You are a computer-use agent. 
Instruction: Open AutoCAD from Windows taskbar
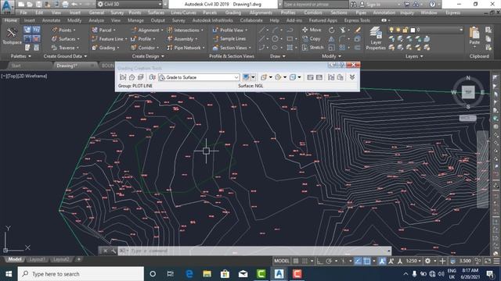point(279,274)
